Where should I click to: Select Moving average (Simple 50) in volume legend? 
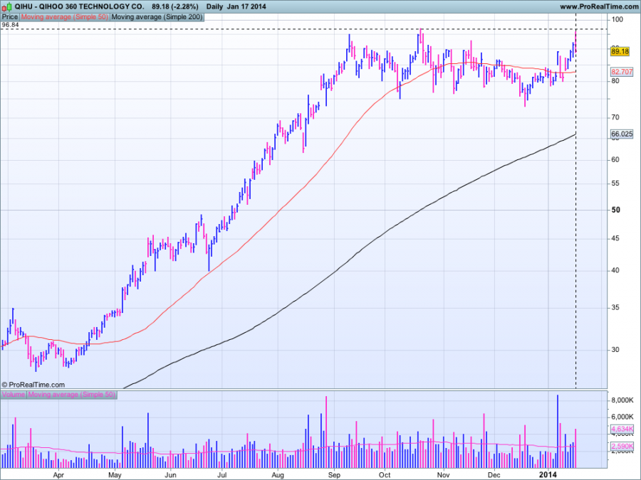tap(71, 395)
